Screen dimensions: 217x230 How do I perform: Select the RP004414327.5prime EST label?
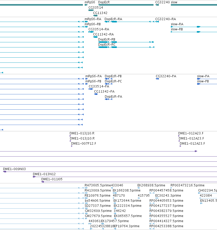(166, 221)
